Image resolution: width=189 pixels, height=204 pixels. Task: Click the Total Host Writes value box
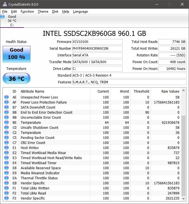(172, 49)
